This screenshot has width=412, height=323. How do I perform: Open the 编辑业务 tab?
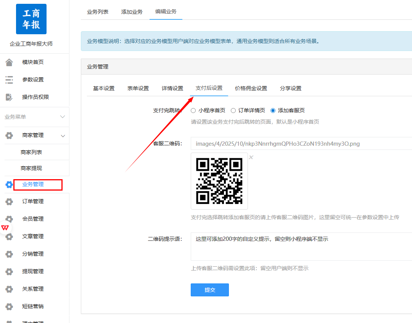pos(166,11)
